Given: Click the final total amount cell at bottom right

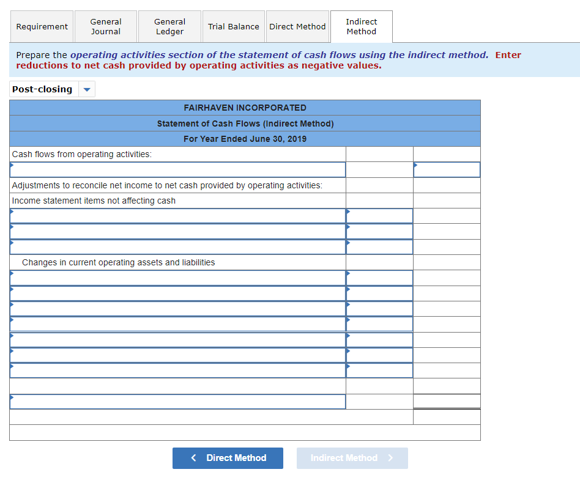Looking at the screenshot, I should pos(447,401).
